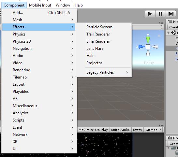Expand the Analytics submenu
Screen dimensions: 178x157
38,113
